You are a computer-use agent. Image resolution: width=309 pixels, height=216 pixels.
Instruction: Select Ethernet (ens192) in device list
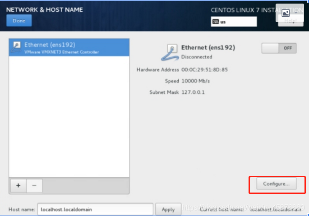coord(69,47)
